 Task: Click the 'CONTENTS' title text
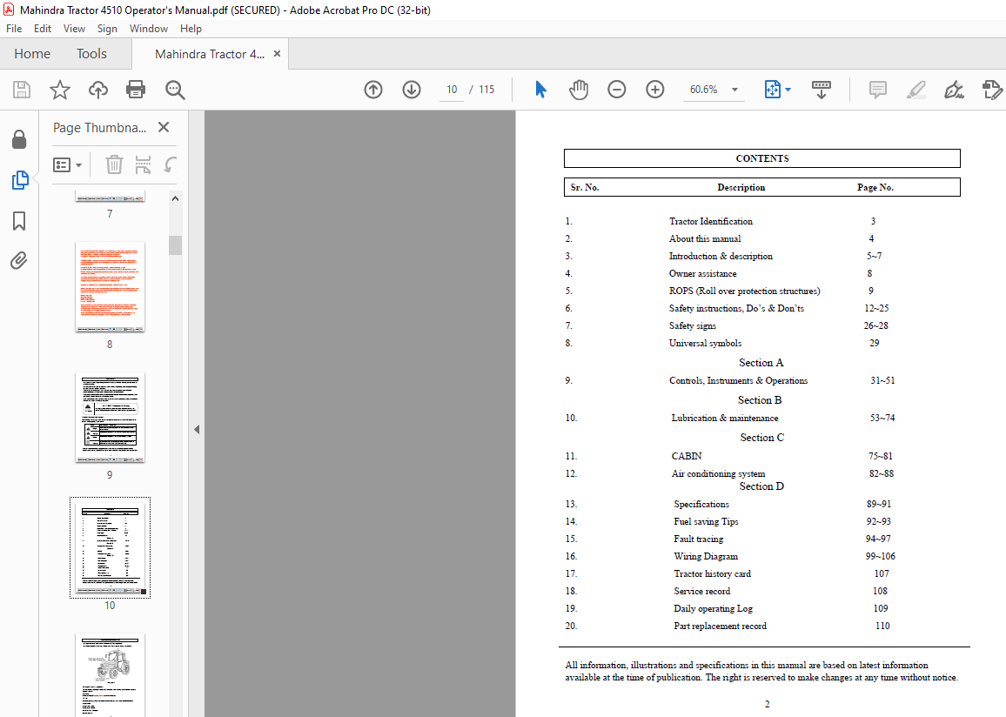tap(762, 158)
